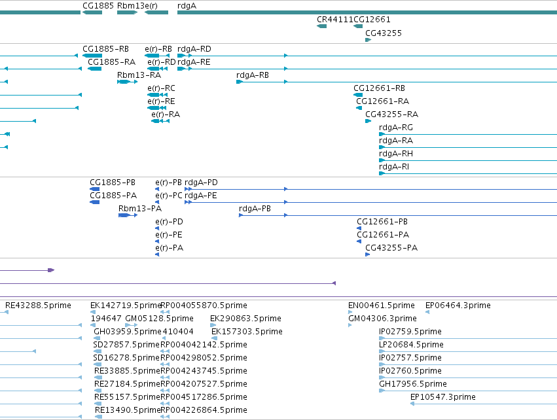This screenshot has width=557, height=420.
Task: Select the rdgA-PD protein label
Action: [201, 183]
